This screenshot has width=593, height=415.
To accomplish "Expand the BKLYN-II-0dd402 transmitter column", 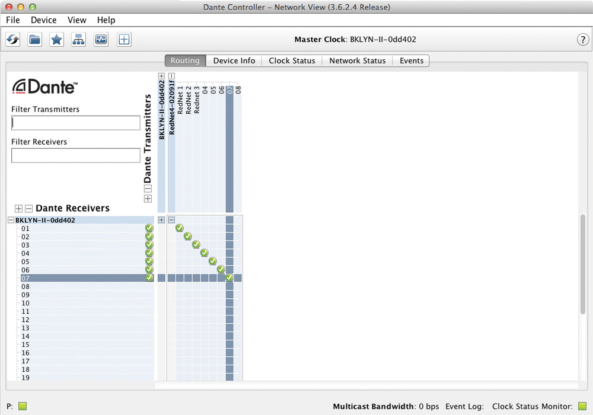I will tap(161, 76).
